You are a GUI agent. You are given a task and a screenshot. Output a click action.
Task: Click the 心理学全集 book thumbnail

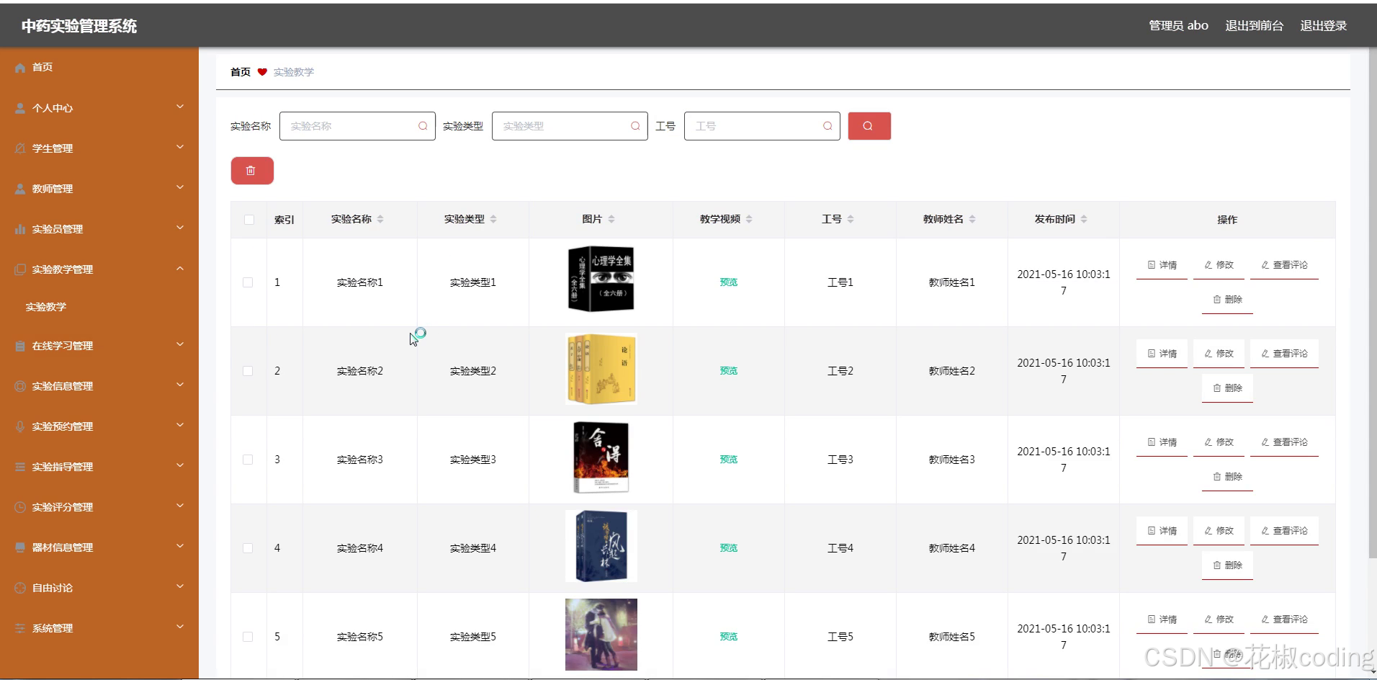[x=601, y=279]
